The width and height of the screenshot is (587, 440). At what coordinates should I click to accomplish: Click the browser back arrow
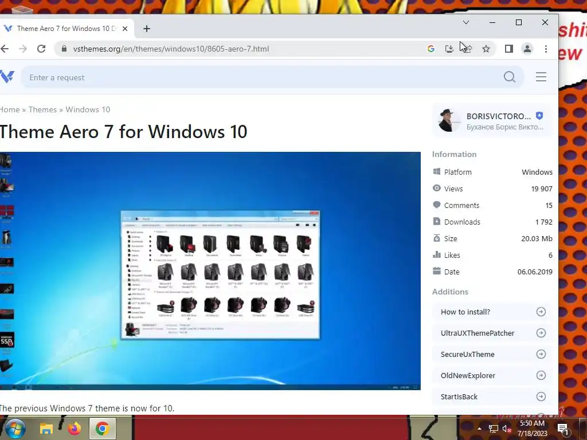tap(5, 49)
